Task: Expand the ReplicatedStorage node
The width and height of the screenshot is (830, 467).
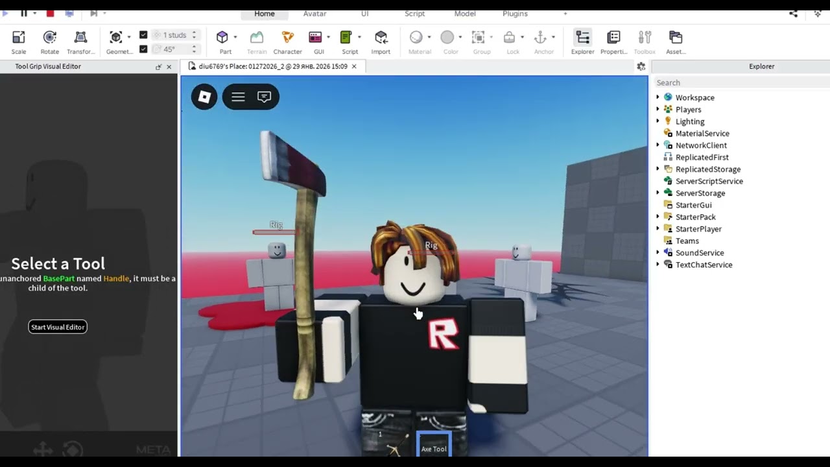Action: [658, 169]
